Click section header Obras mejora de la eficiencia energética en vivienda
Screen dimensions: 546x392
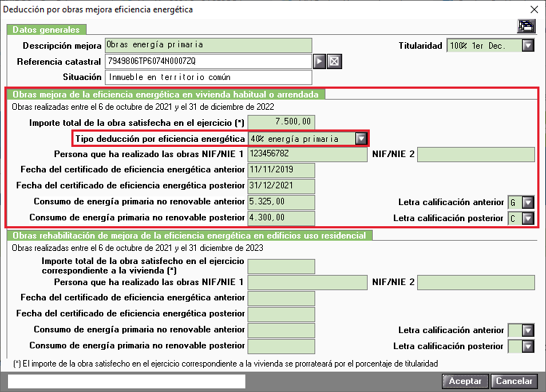pyautogui.click(x=166, y=95)
